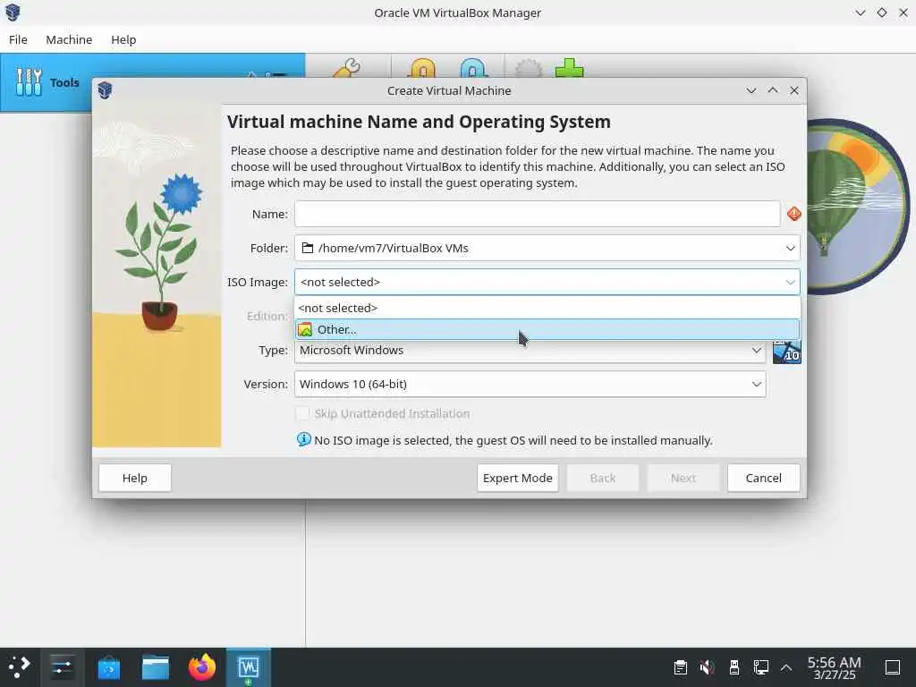
Task: Click the Import appliance toolbar icon
Action: pyautogui.click(x=423, y=68)
